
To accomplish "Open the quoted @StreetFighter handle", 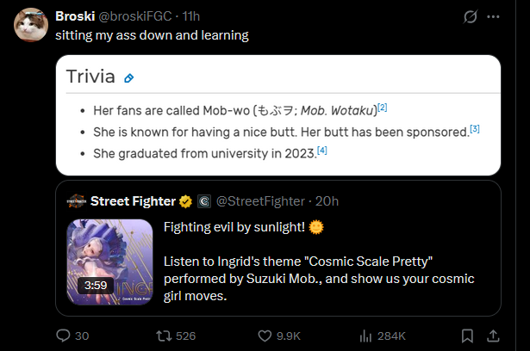I will coord(259,201).
